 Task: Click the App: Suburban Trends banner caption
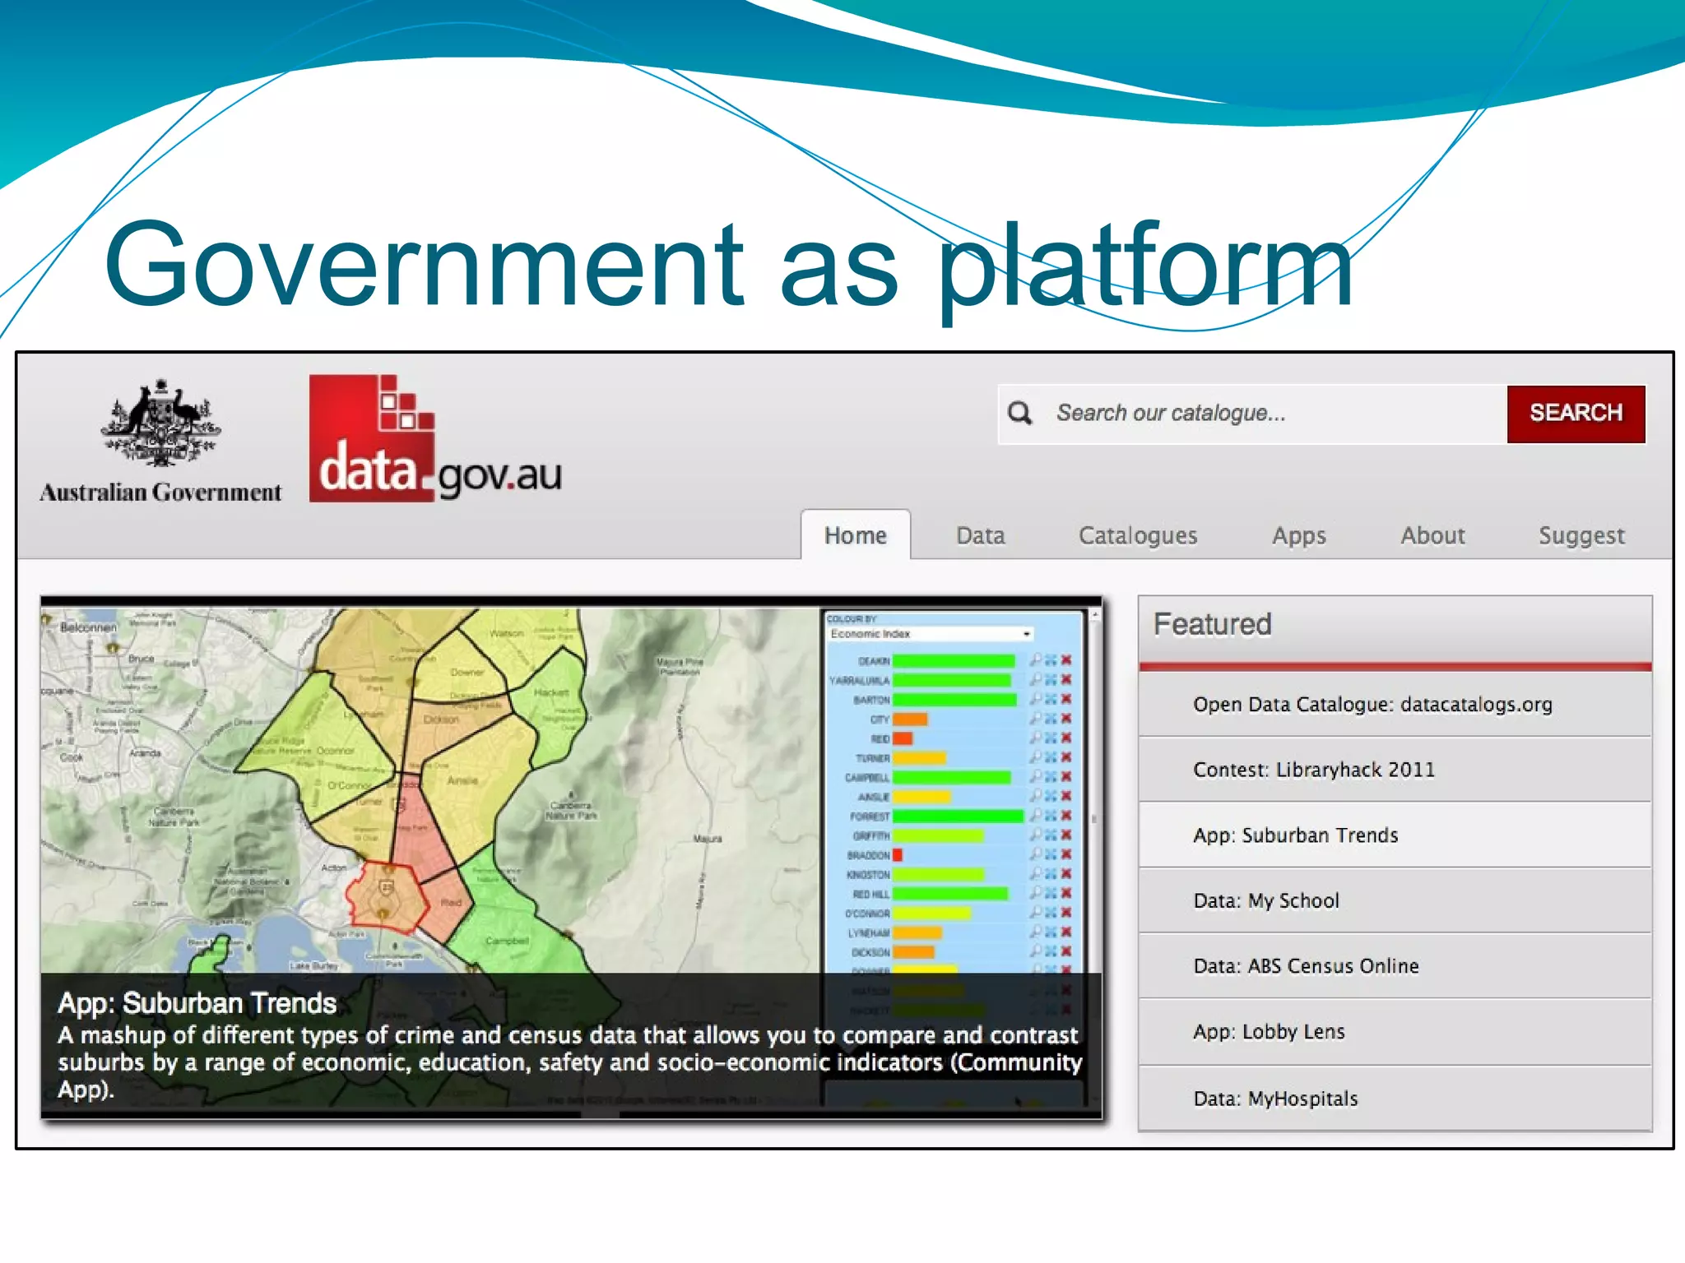[571, 1044]
